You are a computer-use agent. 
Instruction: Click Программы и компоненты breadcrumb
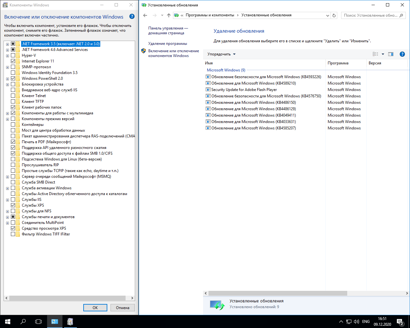click(x=210, y=15)
